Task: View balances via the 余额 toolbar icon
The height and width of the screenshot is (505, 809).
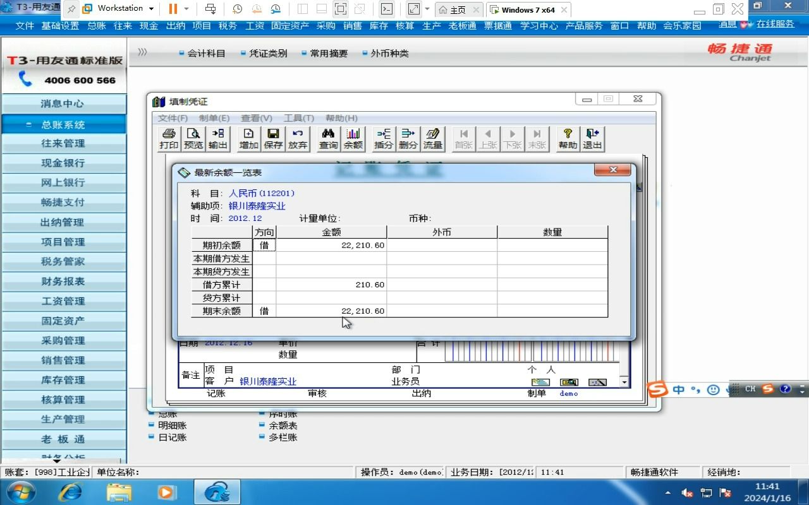Action: tap(353, 138)
